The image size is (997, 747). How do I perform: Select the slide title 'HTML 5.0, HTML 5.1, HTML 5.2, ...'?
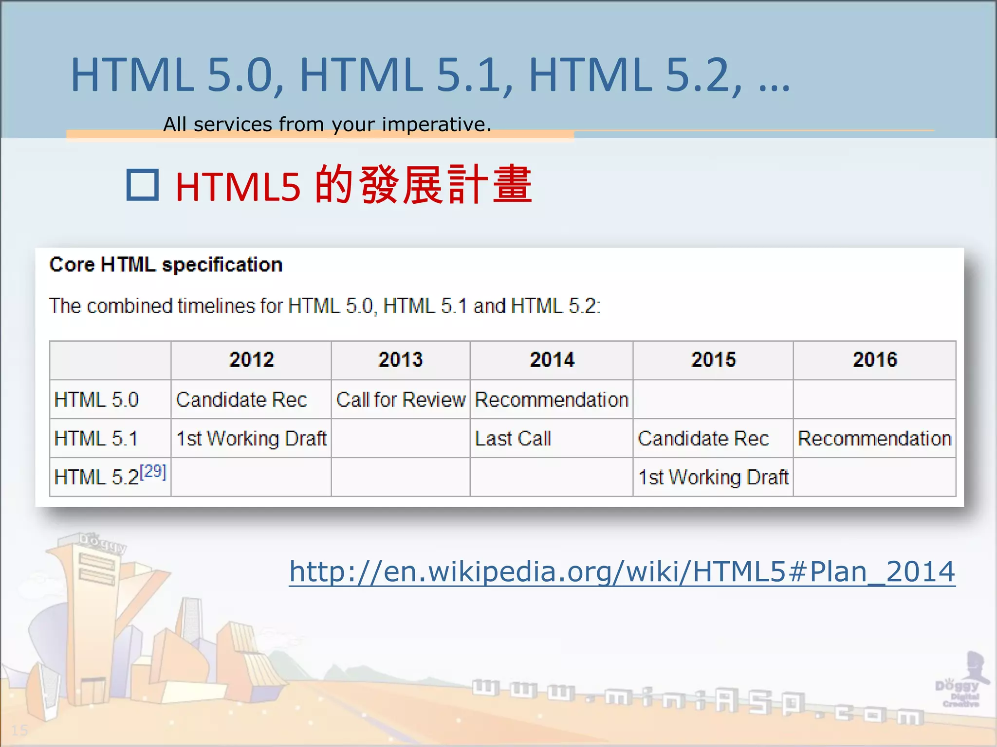[x=430, y=74]
